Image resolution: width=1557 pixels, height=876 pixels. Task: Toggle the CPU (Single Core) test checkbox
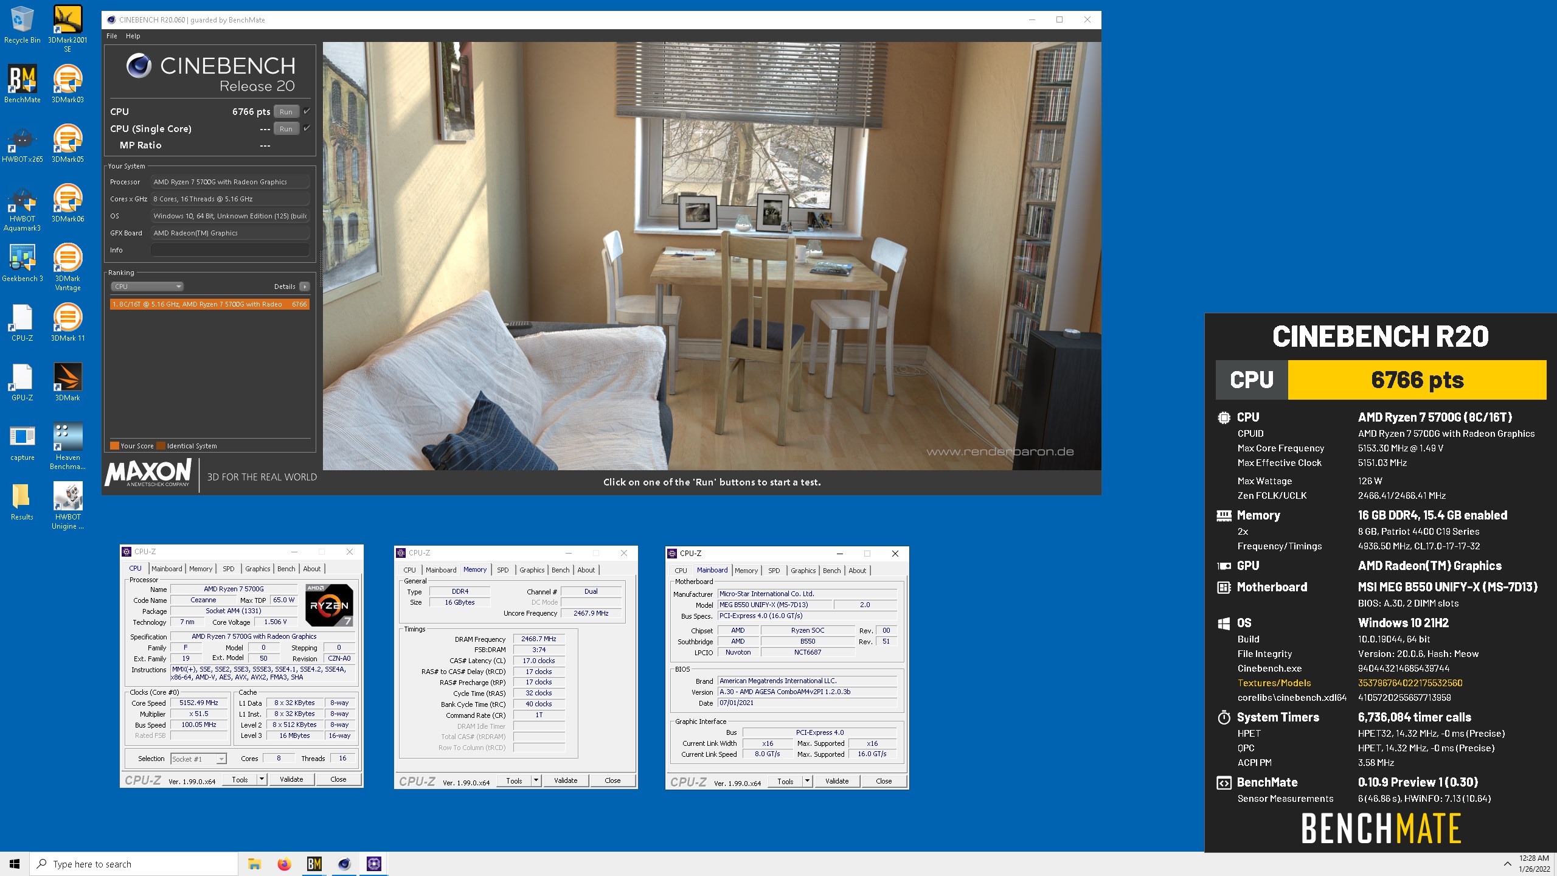tap(307, 128)
